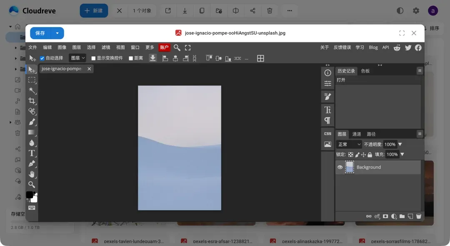Hide the Background layer
Image resolution: width=450 pixels, height=246 pixels.
(340, 167)
